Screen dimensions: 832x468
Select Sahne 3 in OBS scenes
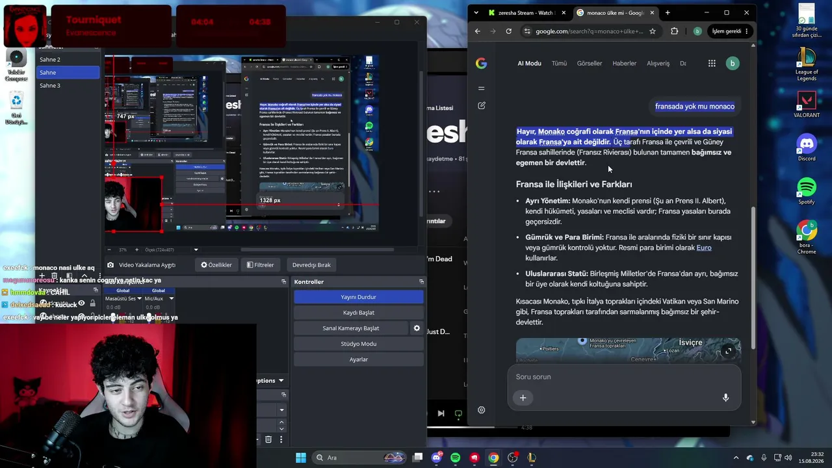point(68,86)
